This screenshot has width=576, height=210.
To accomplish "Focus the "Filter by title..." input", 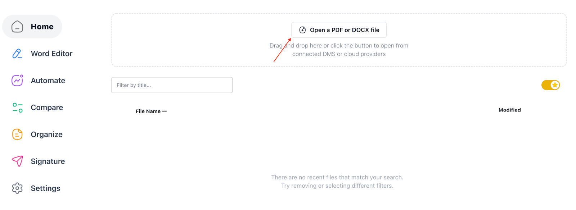I will [172, 85].
